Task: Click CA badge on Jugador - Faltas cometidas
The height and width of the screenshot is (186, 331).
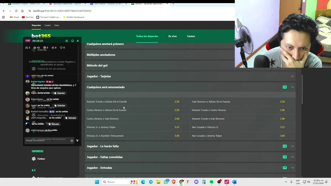Action: [285, 157]
